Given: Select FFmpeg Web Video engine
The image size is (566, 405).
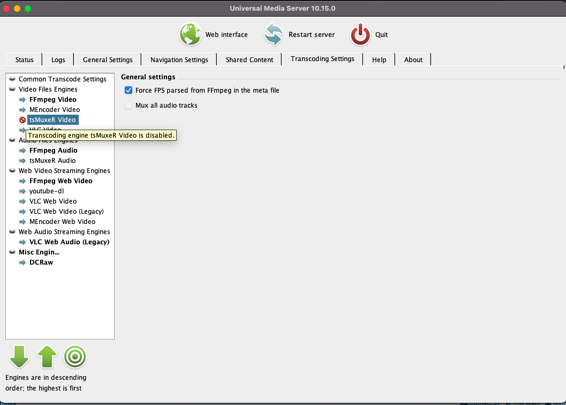Looking at the screenshot, I should (x=61, y=181).
